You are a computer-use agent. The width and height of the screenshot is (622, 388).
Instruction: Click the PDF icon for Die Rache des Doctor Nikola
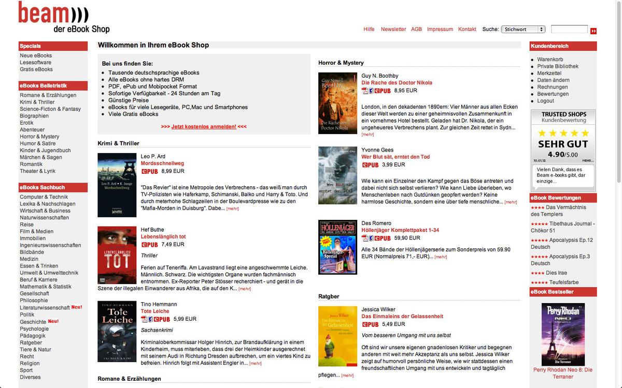point(364,91)
